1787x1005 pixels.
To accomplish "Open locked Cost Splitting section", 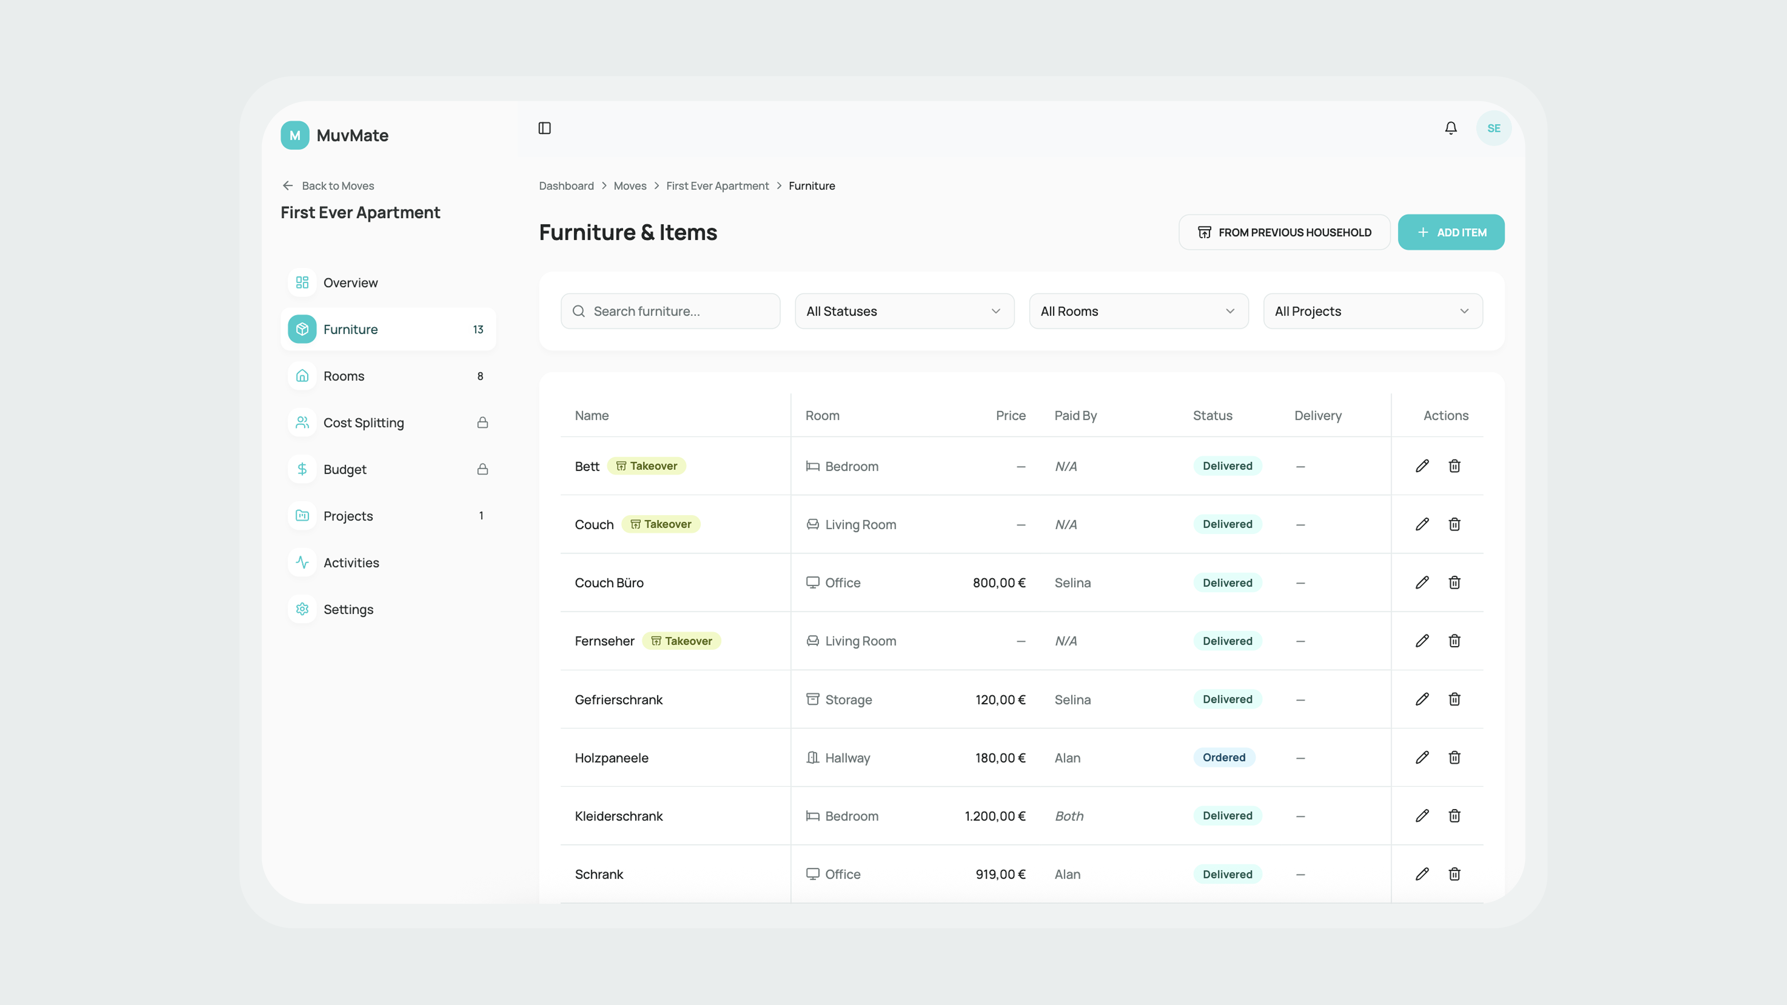I will tap(363, 422).
